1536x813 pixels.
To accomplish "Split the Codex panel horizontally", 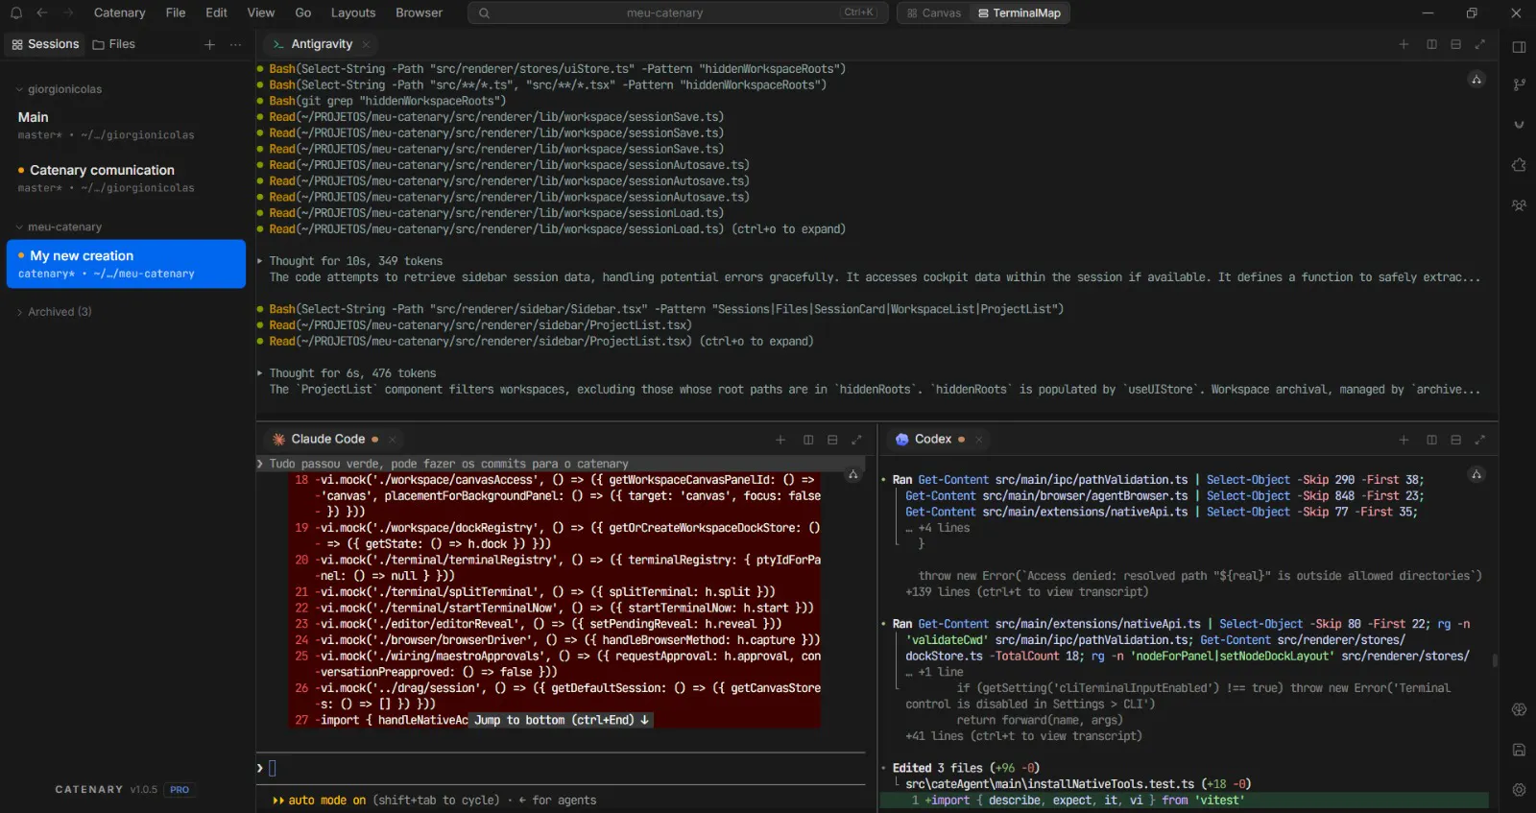I will point(1455,440).
